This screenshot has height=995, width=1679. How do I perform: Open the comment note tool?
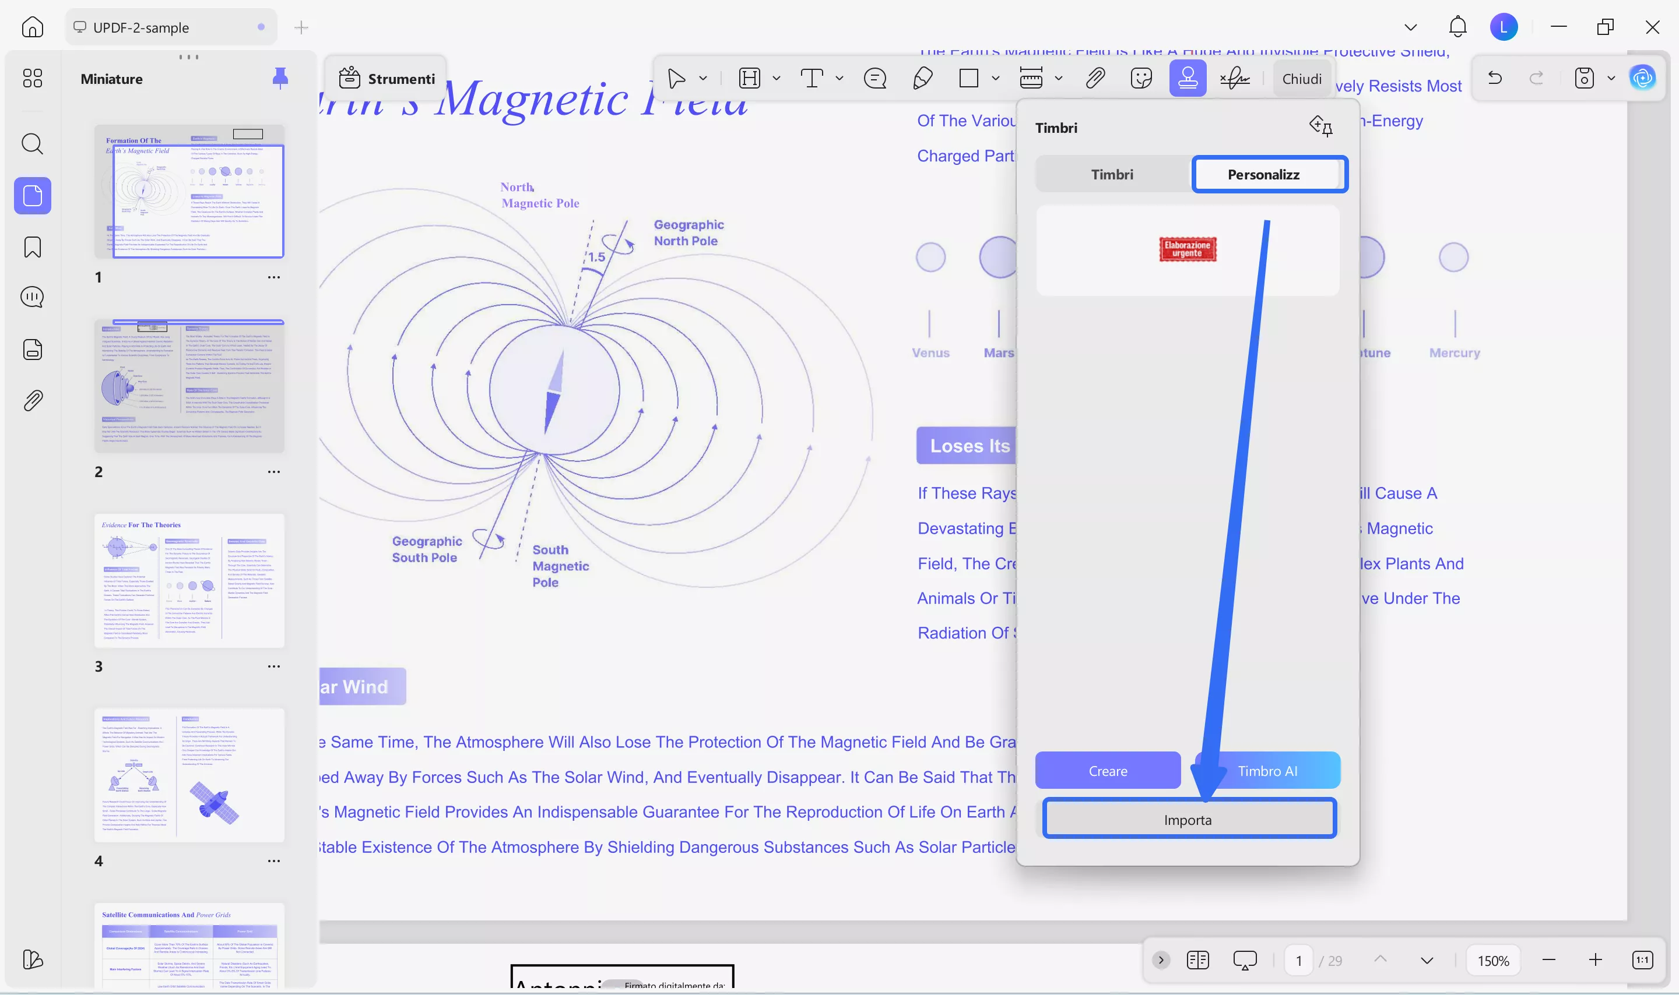874,79
